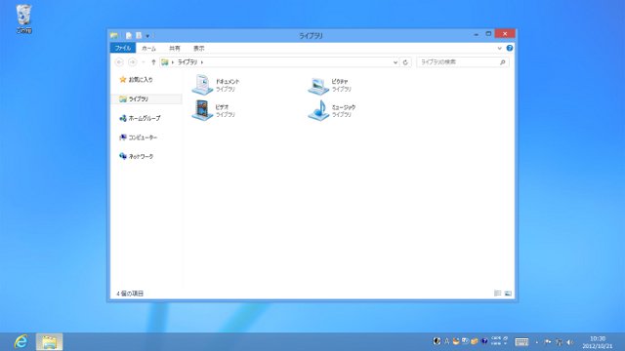Switch to large icons view in status bar

508,293
